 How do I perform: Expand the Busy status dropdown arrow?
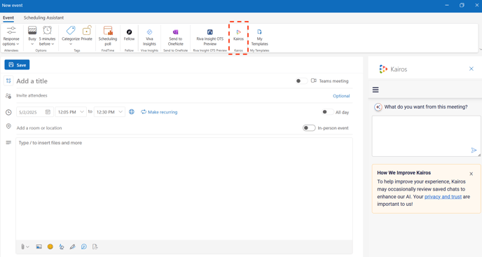(32, 44)
